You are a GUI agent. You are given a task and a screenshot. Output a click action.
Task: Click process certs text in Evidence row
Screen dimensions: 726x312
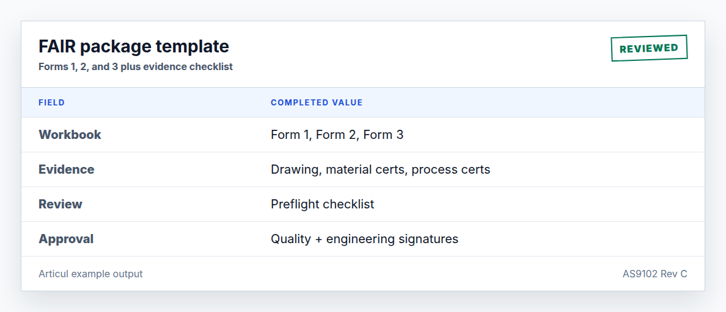pos(451,170)
